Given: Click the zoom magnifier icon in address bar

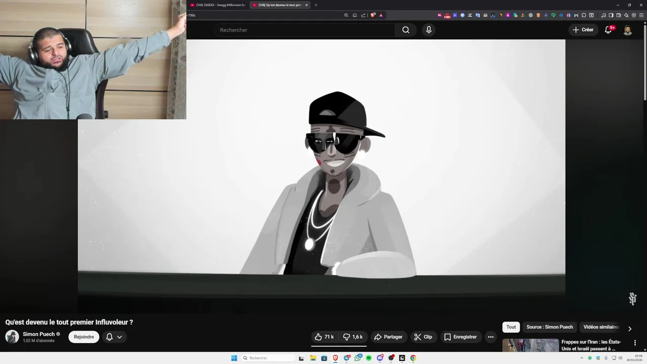Looking at the screenshot, I should pos(346,15).
